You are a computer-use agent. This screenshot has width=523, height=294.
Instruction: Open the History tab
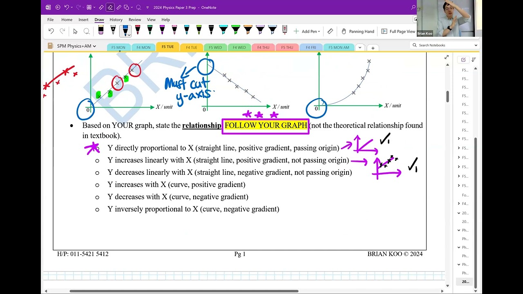click(x=116, y=20)
